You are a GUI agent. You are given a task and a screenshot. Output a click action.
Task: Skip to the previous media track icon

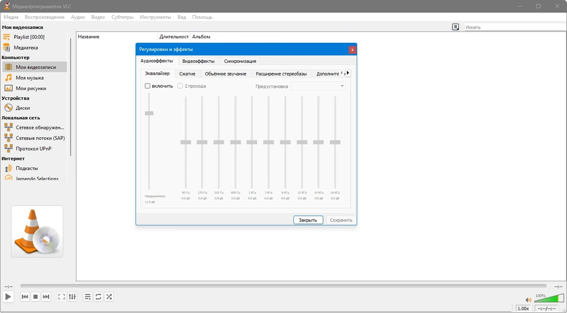[25, 297]
